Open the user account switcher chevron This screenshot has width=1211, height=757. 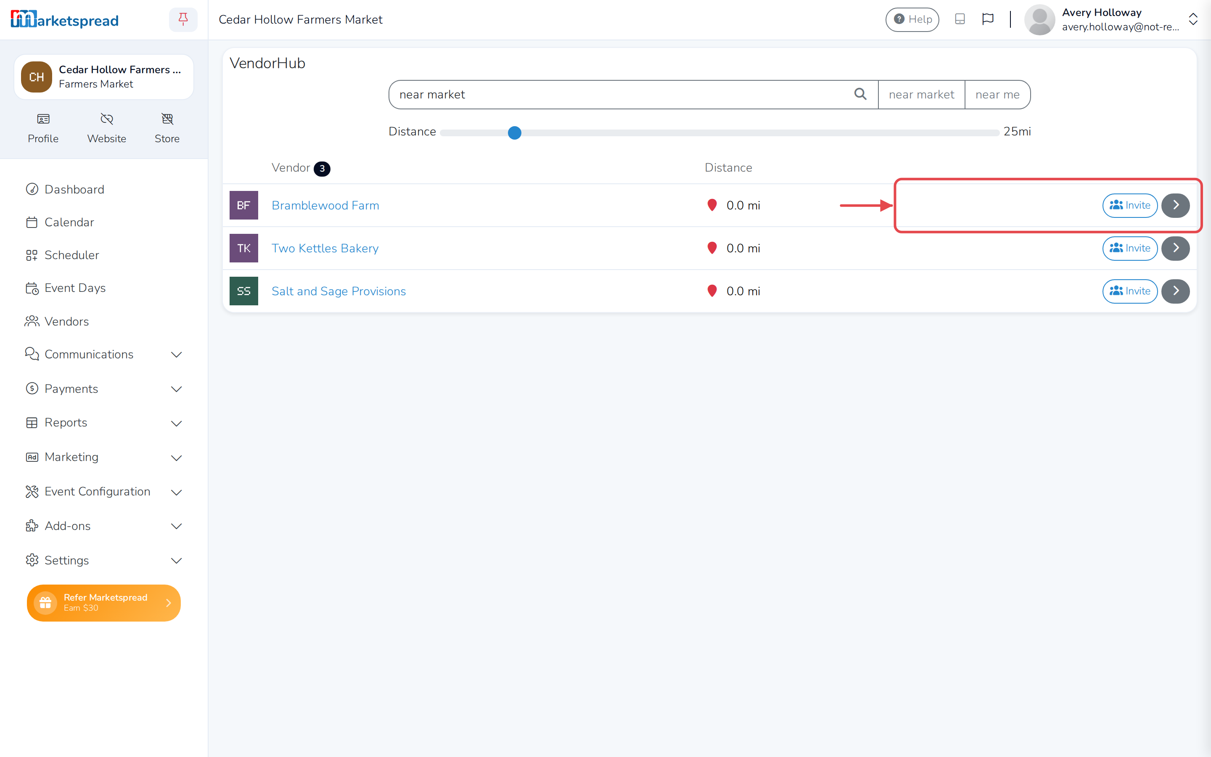1193,19
